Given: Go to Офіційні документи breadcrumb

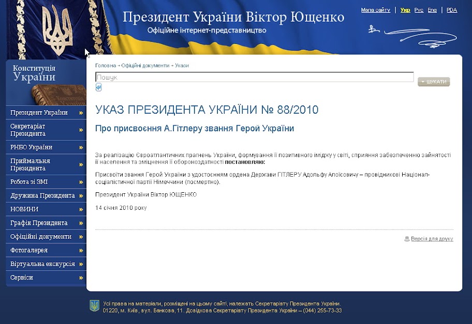Looking at the screenshot, I should (x=145, y=66).
